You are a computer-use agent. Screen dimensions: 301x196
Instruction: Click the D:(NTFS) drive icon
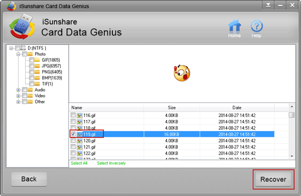[23, 48]
